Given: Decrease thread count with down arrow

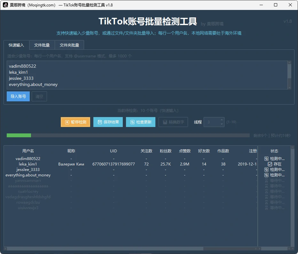Looking at the screenshot, I should 222,124.
